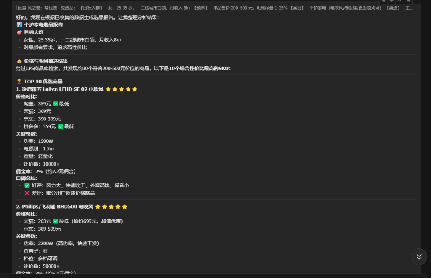Select the '功率：2200W（高功率，快速干发）' line
Viewport: 431px width, 278px height.
61,243
